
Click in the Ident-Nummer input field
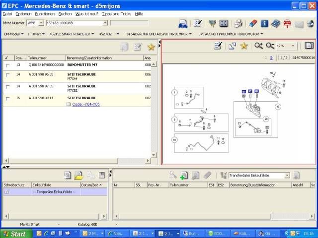(x=74, y=23)
